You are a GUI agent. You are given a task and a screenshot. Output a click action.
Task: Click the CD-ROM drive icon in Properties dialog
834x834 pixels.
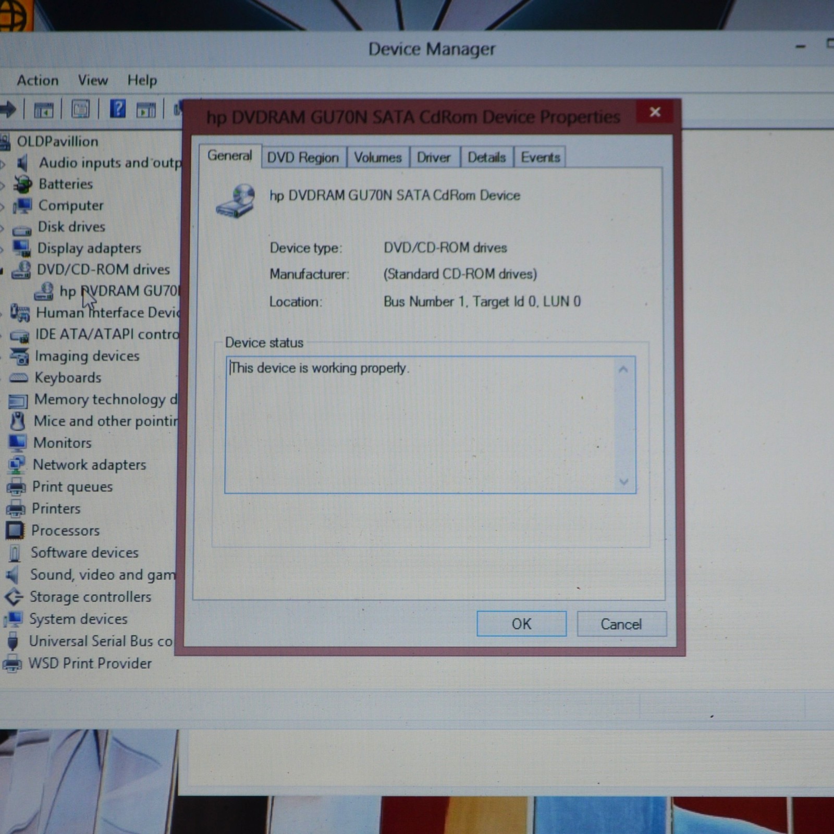236,201
